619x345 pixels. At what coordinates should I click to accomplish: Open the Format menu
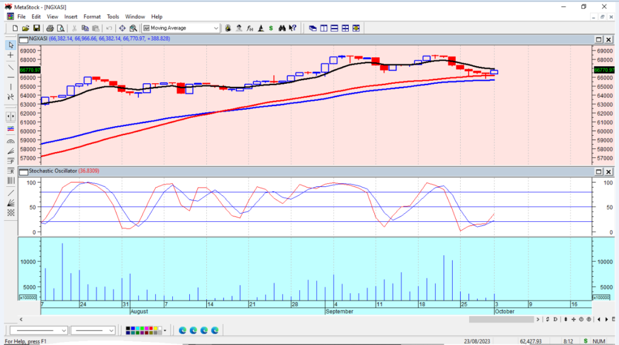pos(92,17)
